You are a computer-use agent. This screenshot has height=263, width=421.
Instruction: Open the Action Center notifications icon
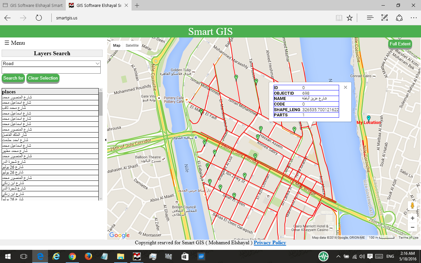[x=370, y=256]
